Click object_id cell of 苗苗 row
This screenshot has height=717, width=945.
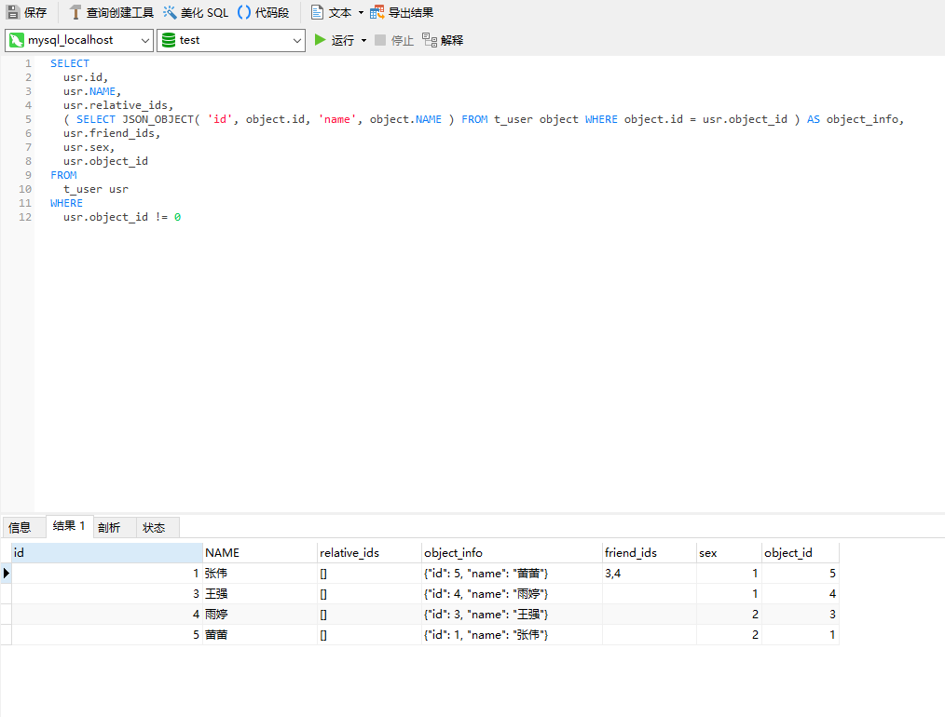coord(800,634)
